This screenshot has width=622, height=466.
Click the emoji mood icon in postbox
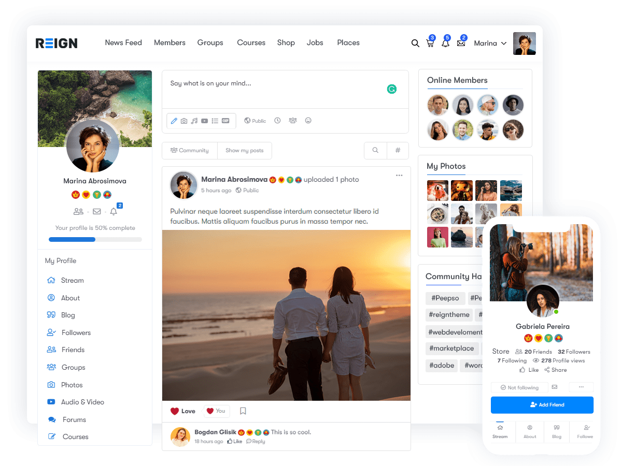point(308,121)
